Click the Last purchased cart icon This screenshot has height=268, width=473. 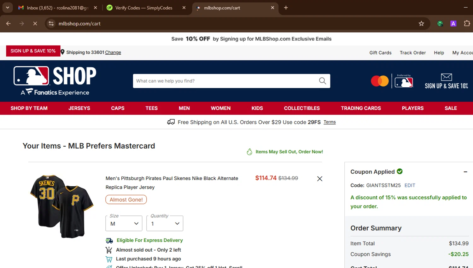click(x=109, y=259)
